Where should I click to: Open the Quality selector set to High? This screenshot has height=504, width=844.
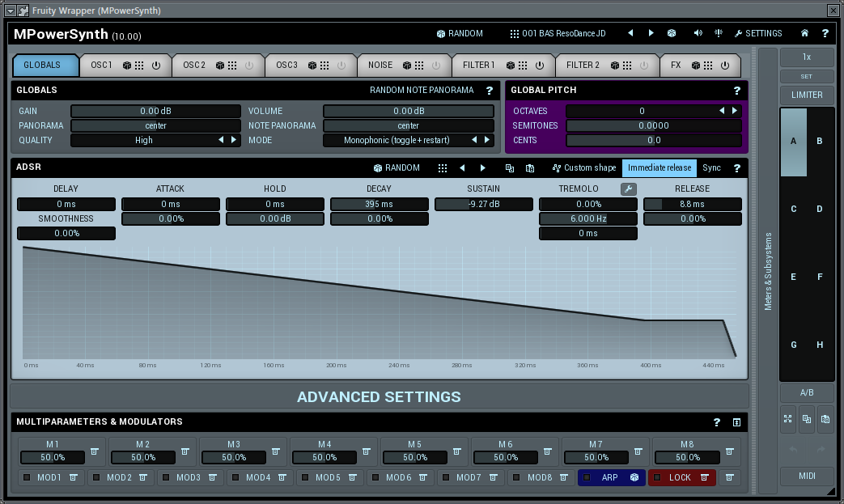coord(144,140)
